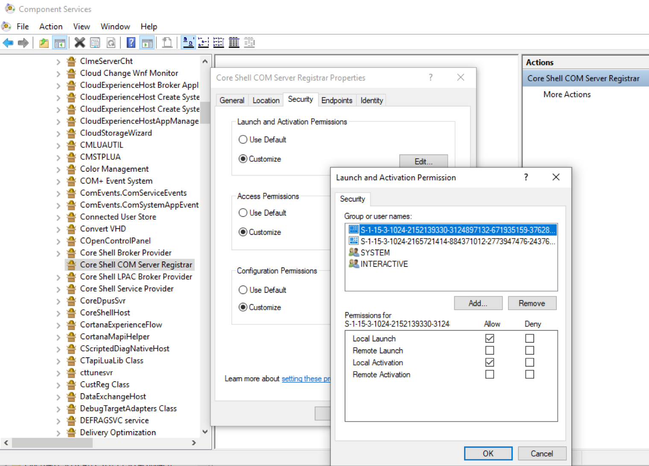The image size is (649, 466).
Task: Click the Delivery Optimization package icon
Action: point(72,432)
